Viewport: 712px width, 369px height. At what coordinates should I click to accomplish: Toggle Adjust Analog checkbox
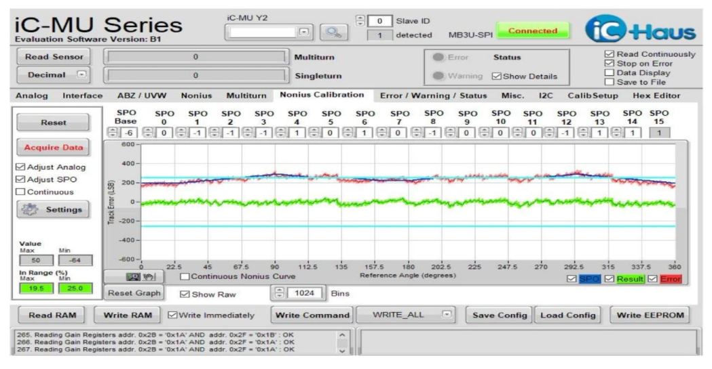tap(20, 167)
